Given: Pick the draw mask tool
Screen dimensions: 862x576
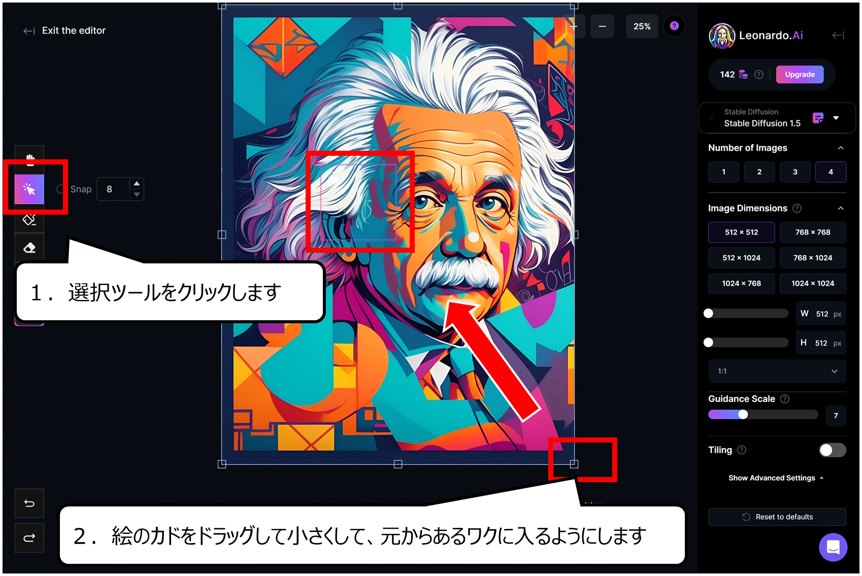Looking at the screenshot, I should (29, 220).
